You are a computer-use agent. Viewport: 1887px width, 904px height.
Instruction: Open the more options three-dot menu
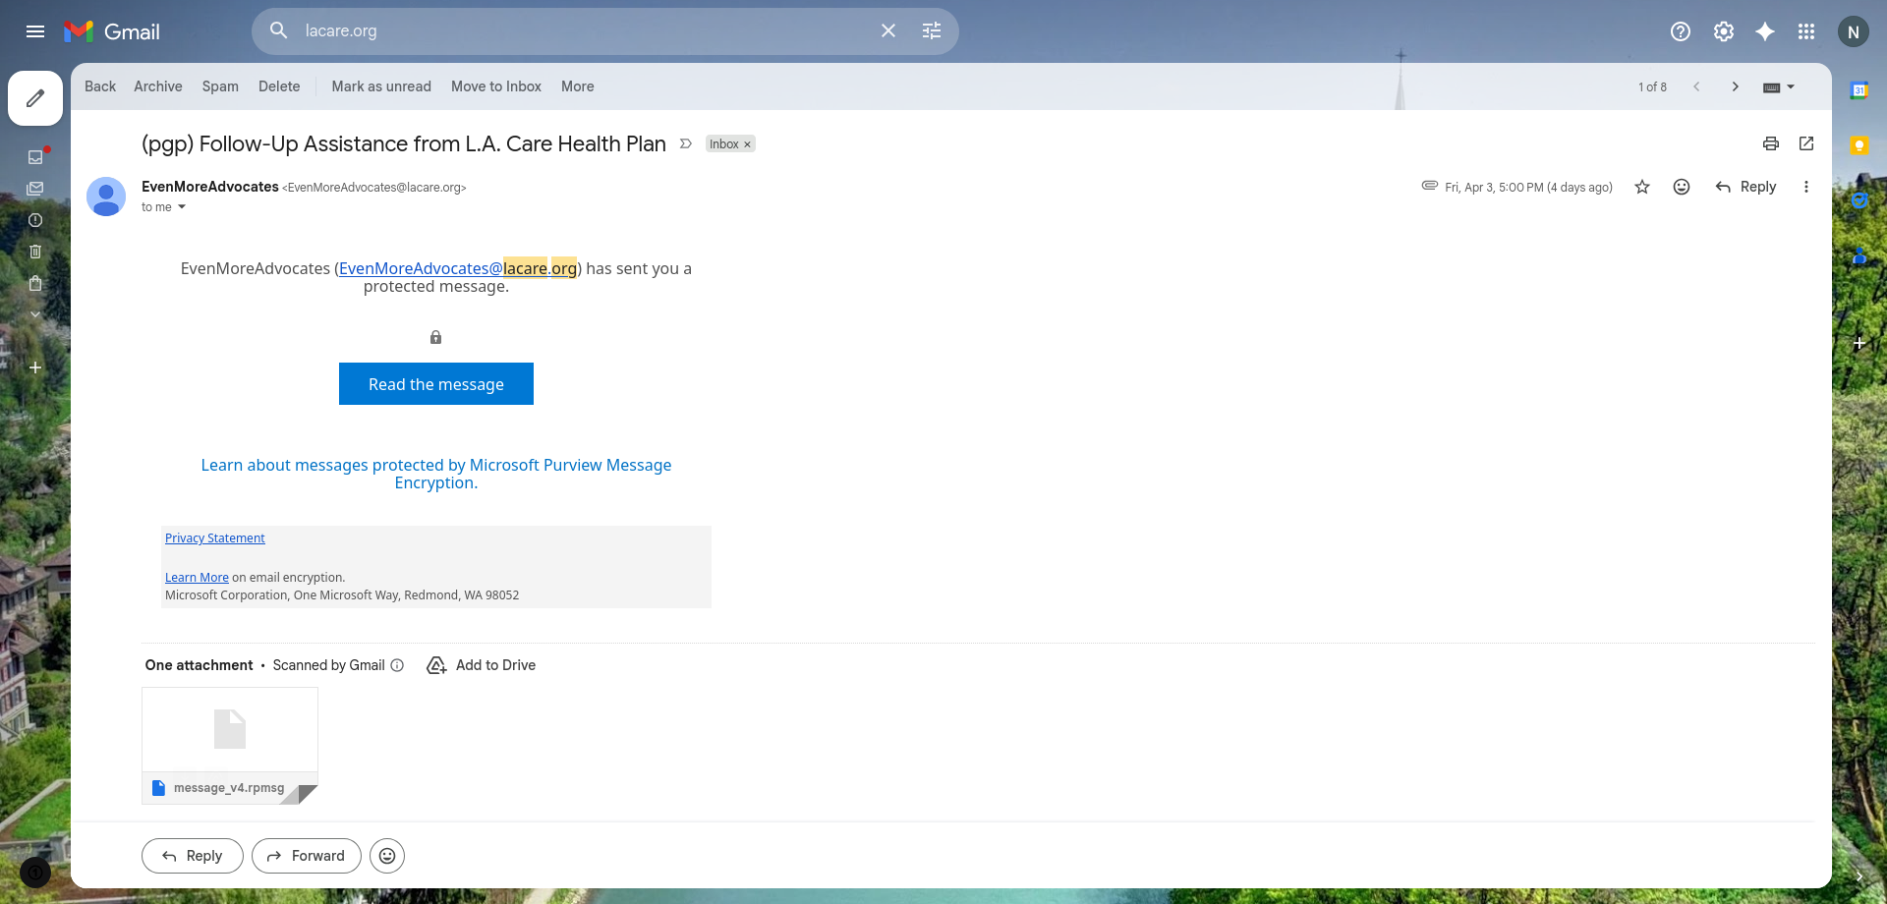click(1806, 187)
